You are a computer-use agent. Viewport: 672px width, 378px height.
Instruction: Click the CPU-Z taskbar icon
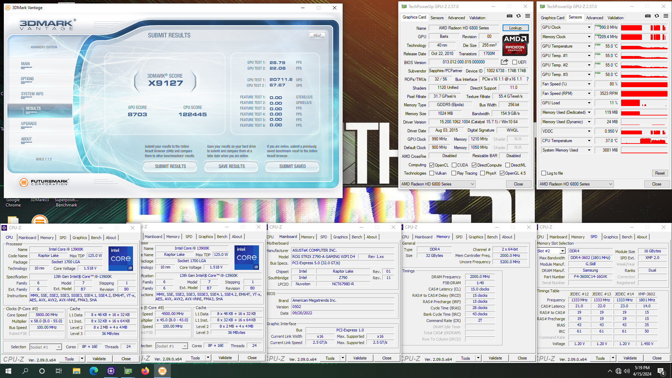[x=111, y=371]
